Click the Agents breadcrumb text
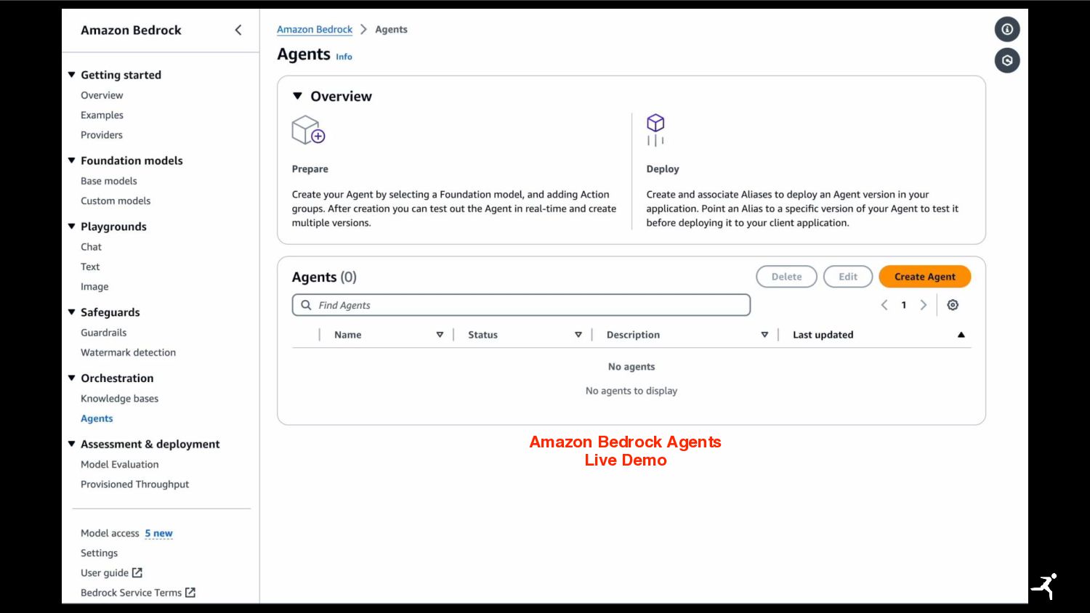Viewport: 1090px width, 613px height. pyautogui.click(x=391, y=30)
